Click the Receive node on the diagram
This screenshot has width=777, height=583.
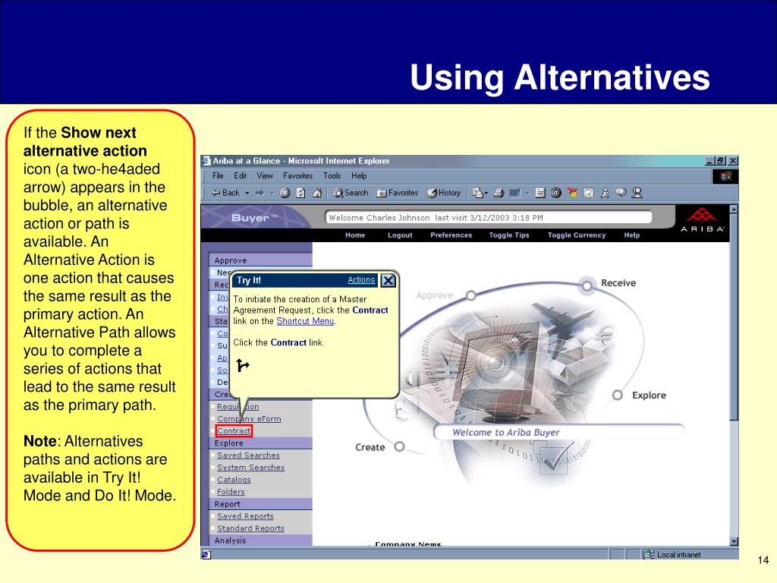[x=587, y=286]
